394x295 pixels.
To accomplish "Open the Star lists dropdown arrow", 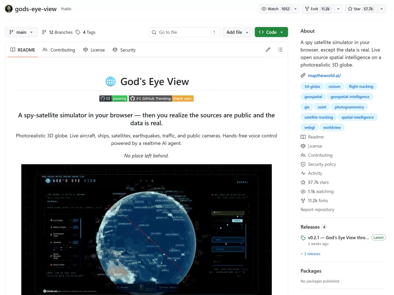I will (x=382, y=9).
